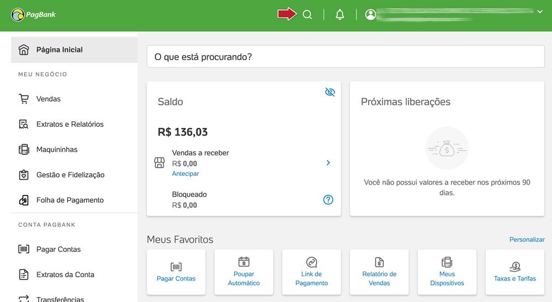Click the search magnifier icon in header
Viewport: 552px width, 302px height.
pos(307,14)
